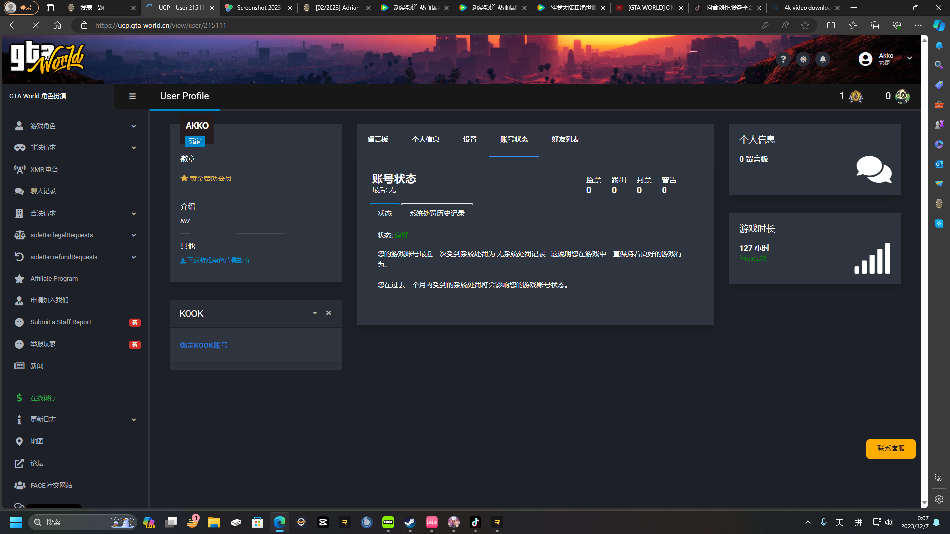This screenshot has height=534, width=950.
Task: Click the Windows taskbar search box
Action: point(82,522)
